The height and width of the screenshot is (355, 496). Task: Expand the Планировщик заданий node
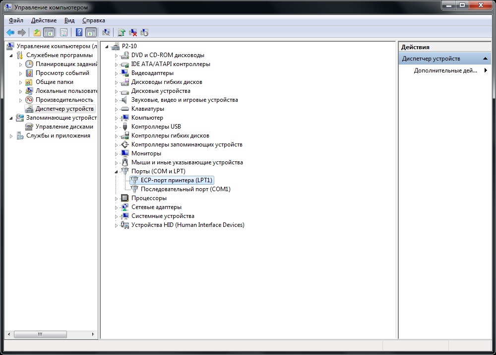pos(20,64)
